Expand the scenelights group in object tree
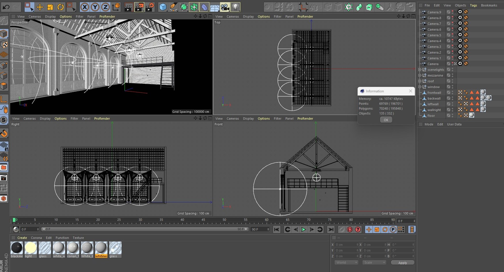Image resolution: width=504 pixels, height=272 pixels. click(x=420, y=70)
